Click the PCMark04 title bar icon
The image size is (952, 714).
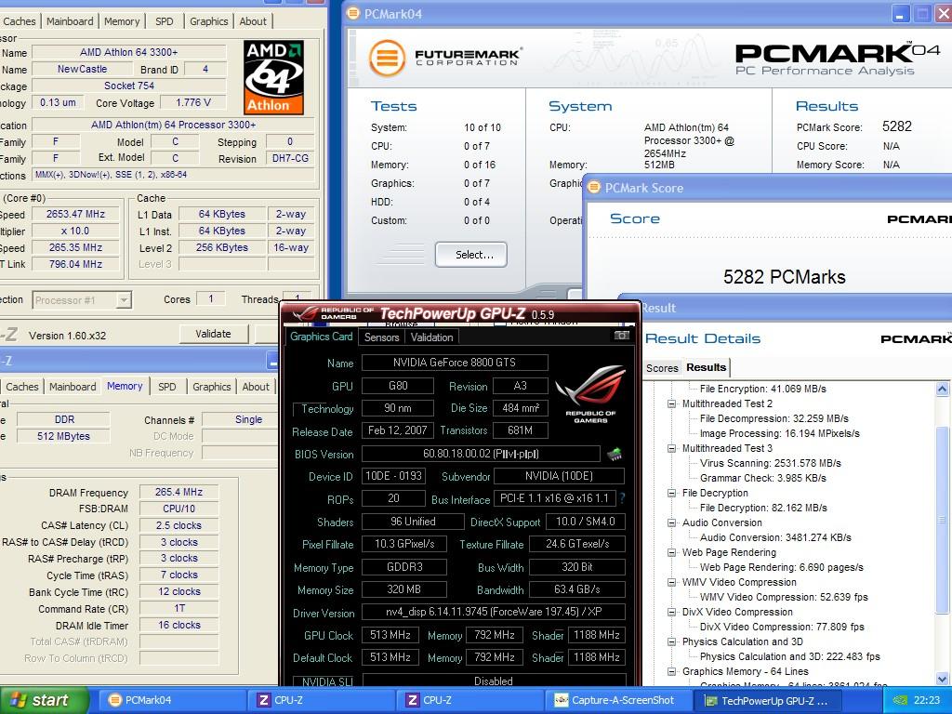click(353, 13)
